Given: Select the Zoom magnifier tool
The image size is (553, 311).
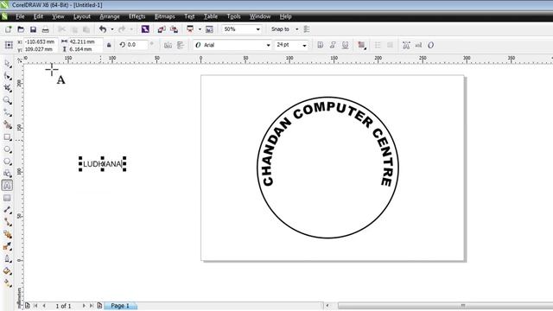Looking at the screenshot, I should pos(8,100).
